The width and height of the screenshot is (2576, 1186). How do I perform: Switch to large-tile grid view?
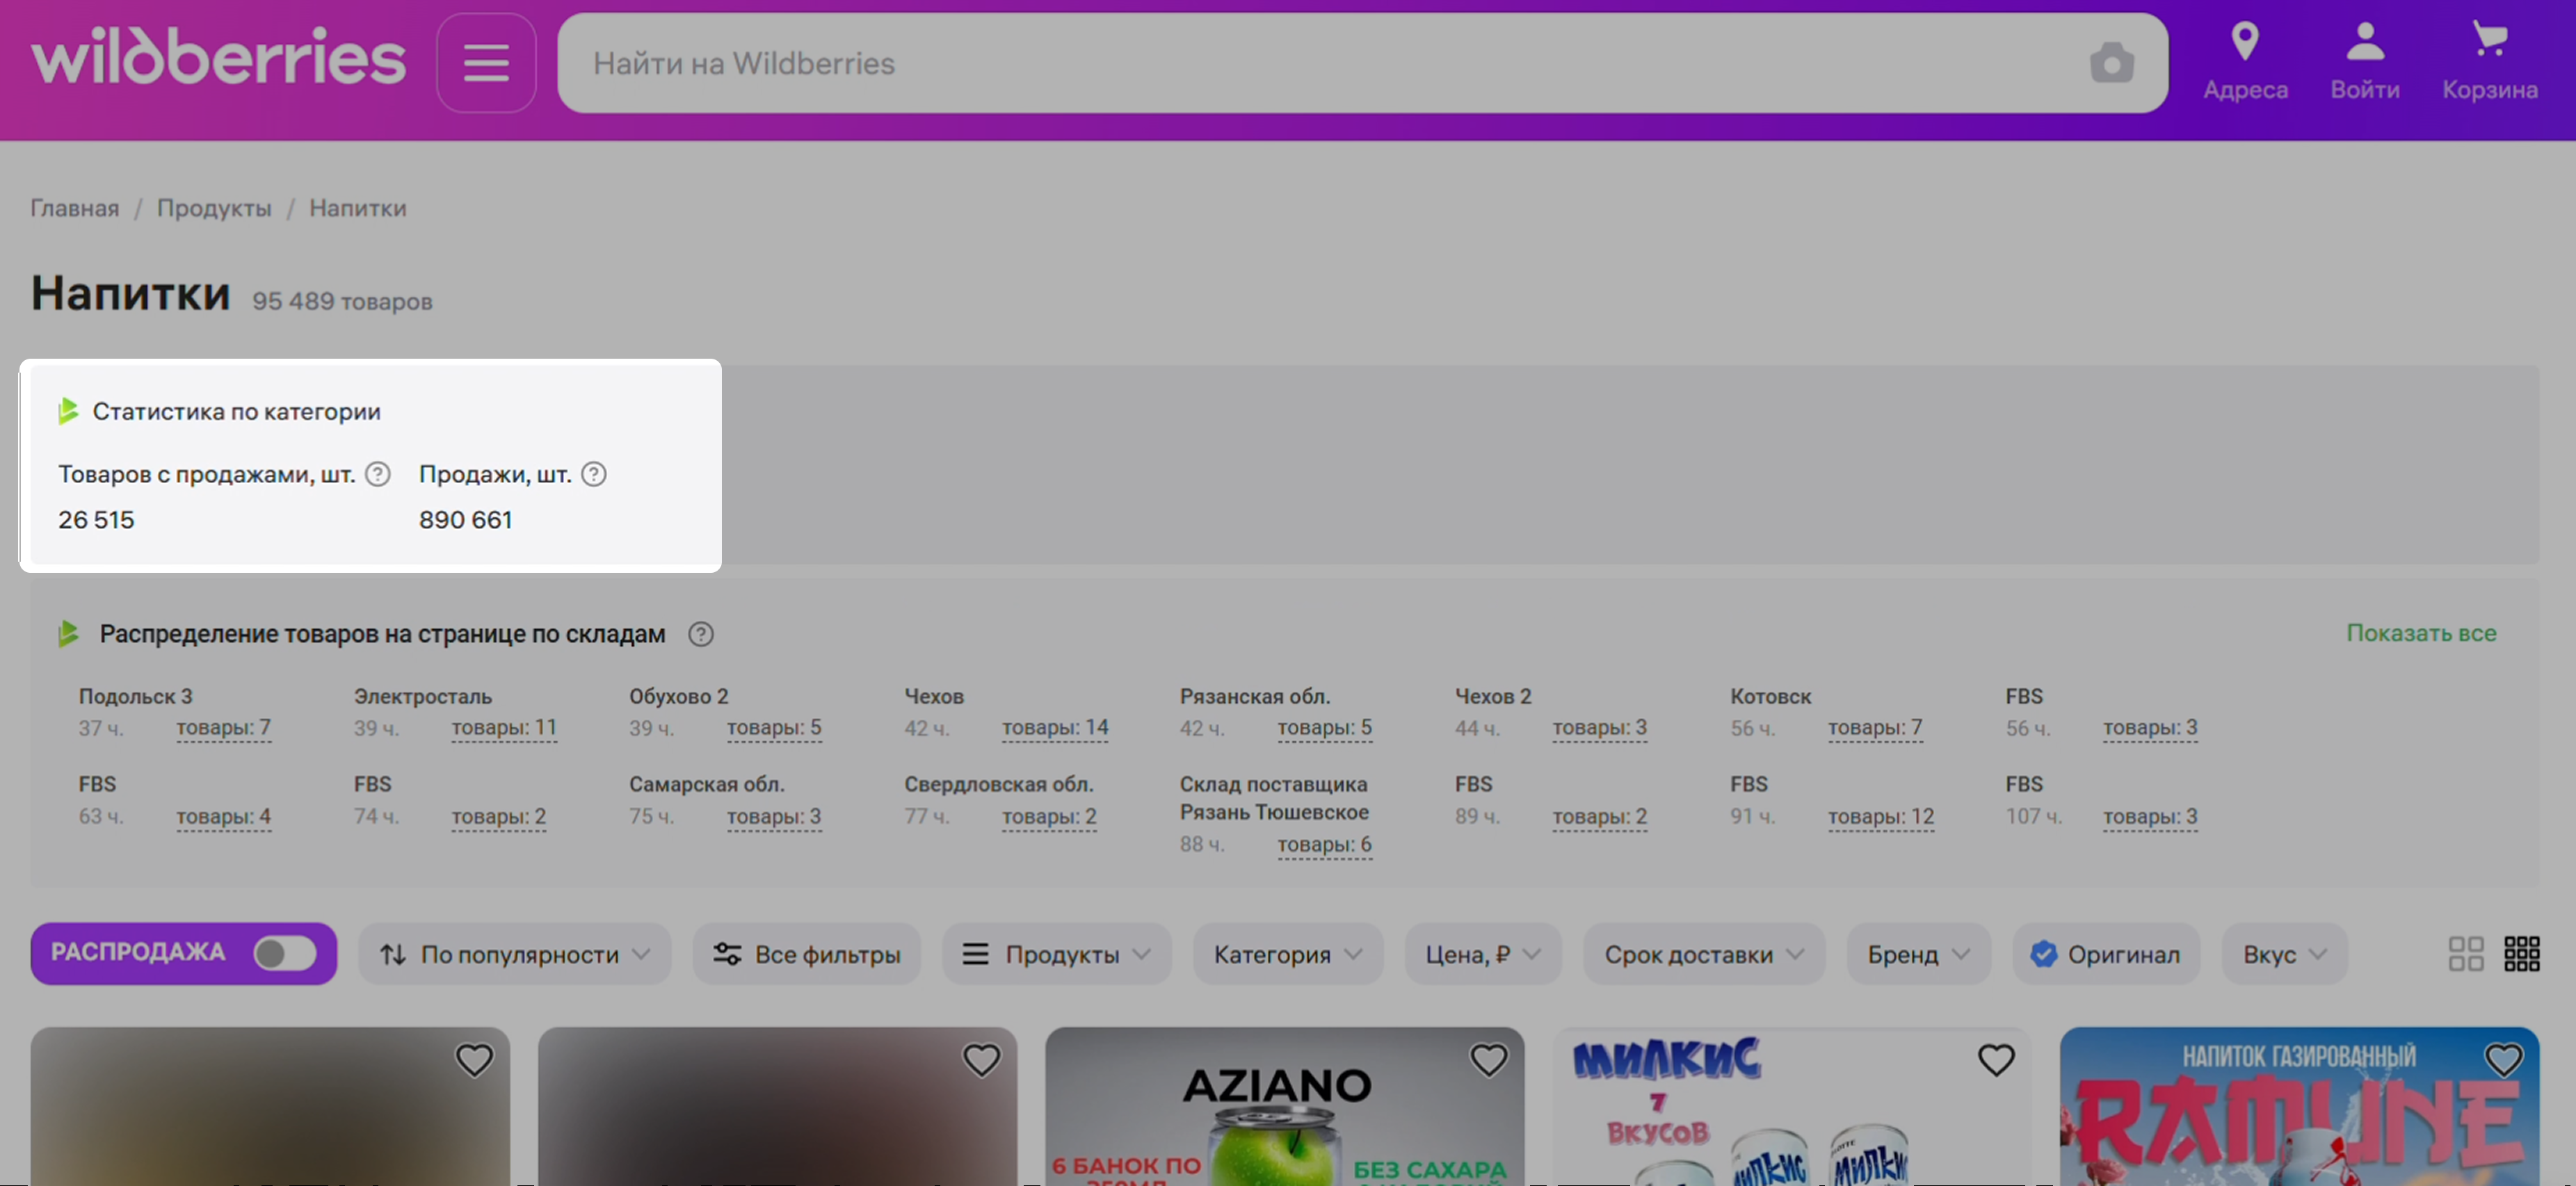pos(2465,954)
